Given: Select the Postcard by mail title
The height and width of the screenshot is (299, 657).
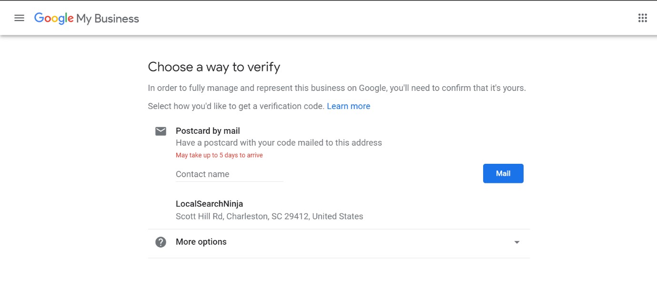Looking at the screenshot, I should [208, 131].
